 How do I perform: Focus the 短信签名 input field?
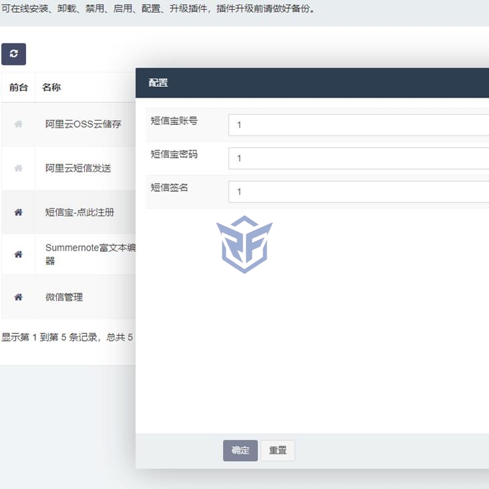point(359,192)
